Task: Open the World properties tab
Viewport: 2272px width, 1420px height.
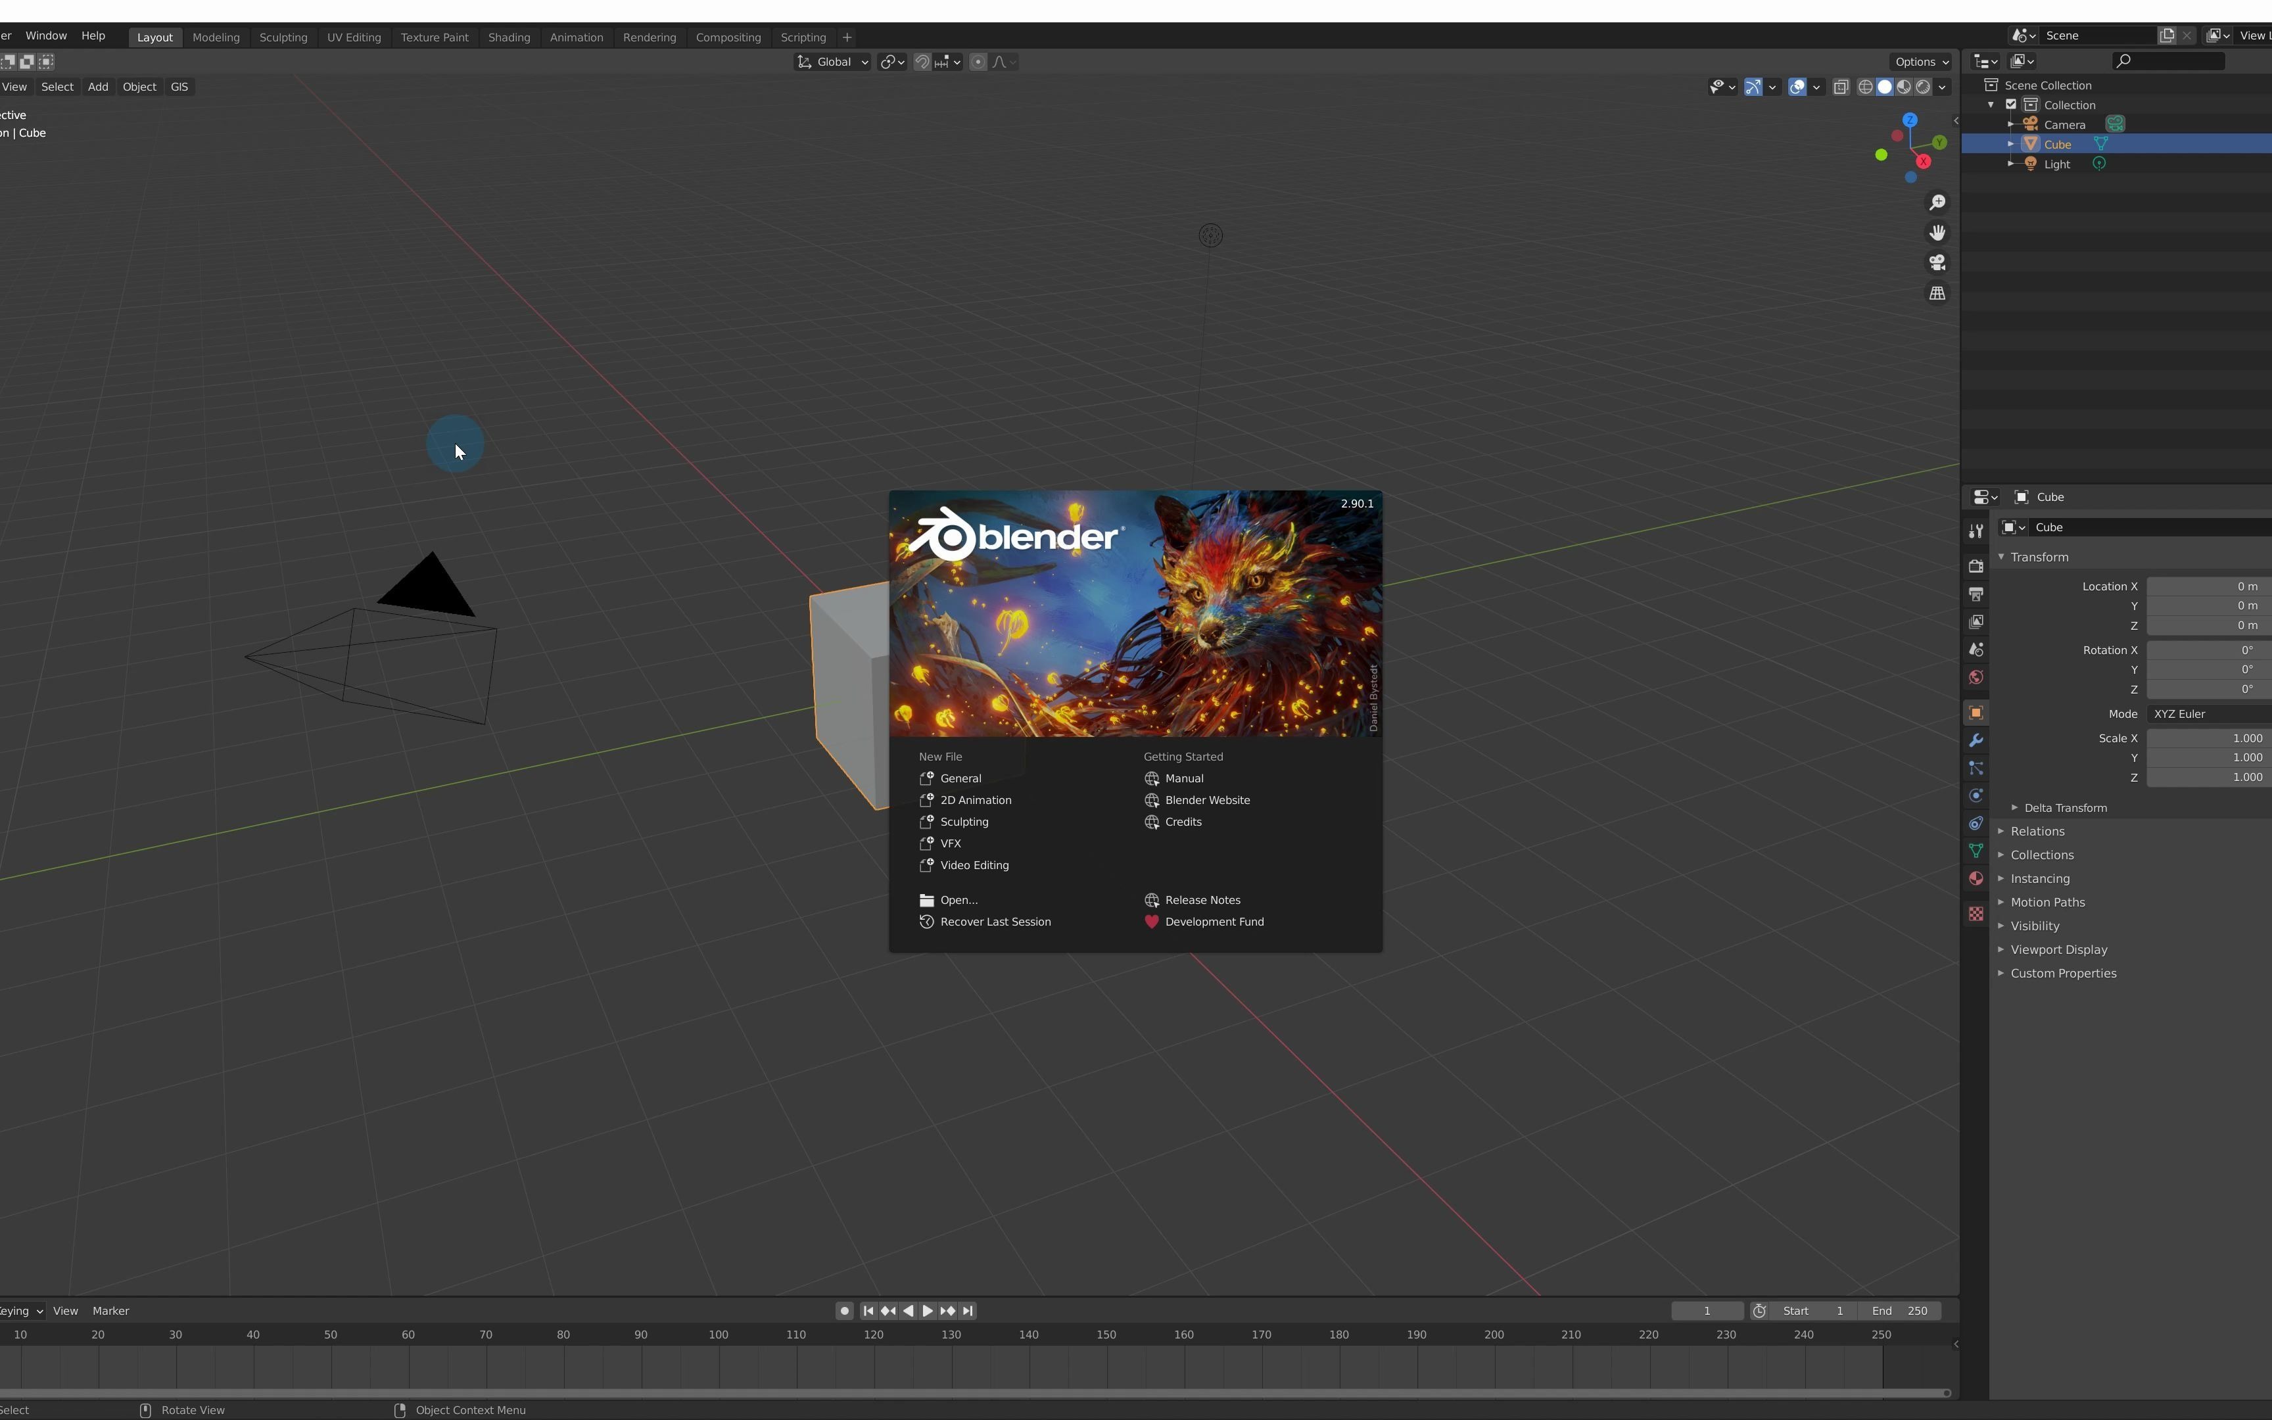Action: (x=1976, y=677)
